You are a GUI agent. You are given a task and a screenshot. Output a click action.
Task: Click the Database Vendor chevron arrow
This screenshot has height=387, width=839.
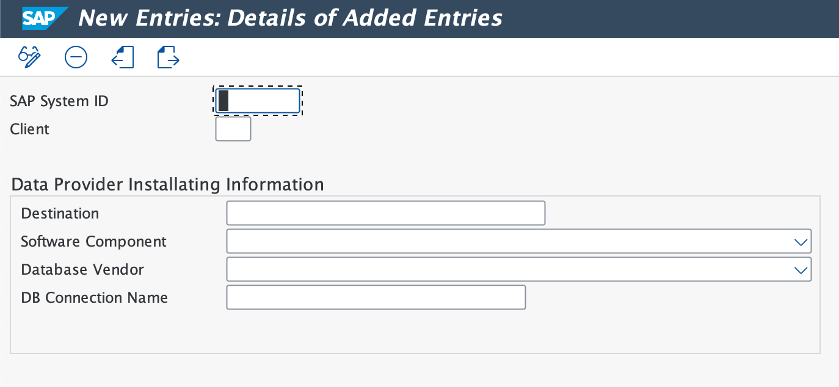(802, 269)
